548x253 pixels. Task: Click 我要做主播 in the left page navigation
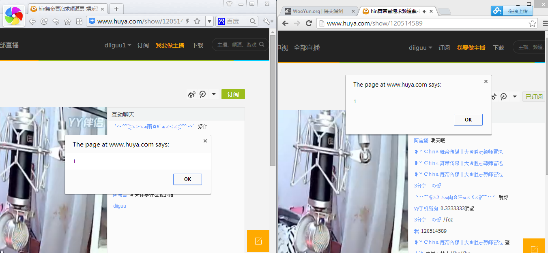pos(170,45)
